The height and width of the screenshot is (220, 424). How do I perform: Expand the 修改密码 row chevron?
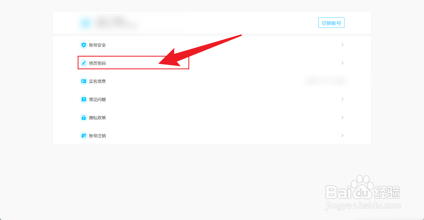(342, 63)
